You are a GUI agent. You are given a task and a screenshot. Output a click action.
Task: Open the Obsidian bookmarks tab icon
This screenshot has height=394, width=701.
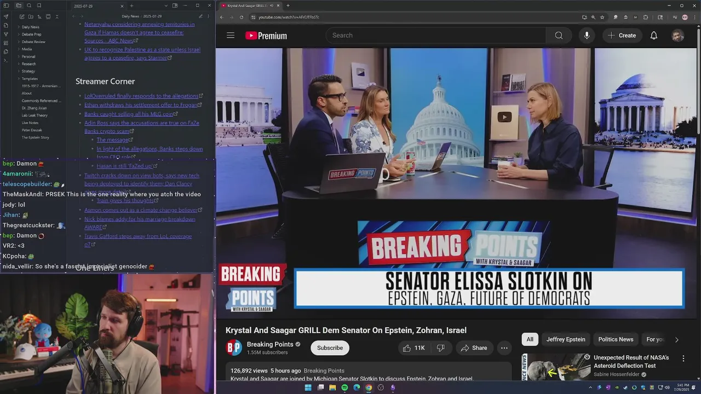39,5
